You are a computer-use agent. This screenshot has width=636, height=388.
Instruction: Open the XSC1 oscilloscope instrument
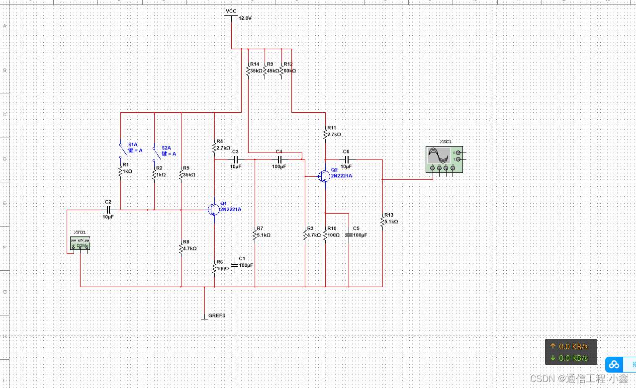tap(444, 159)
